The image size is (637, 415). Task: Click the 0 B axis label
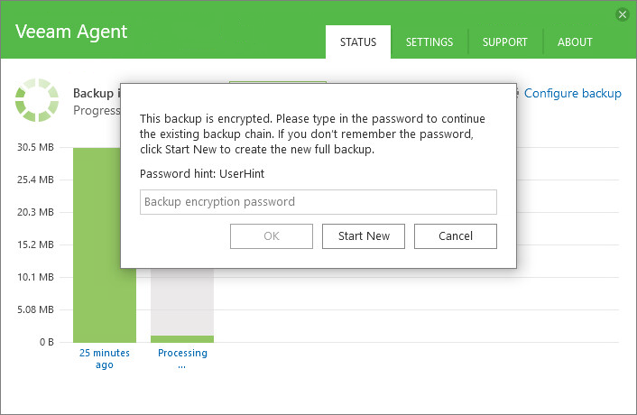click(45, 342)
